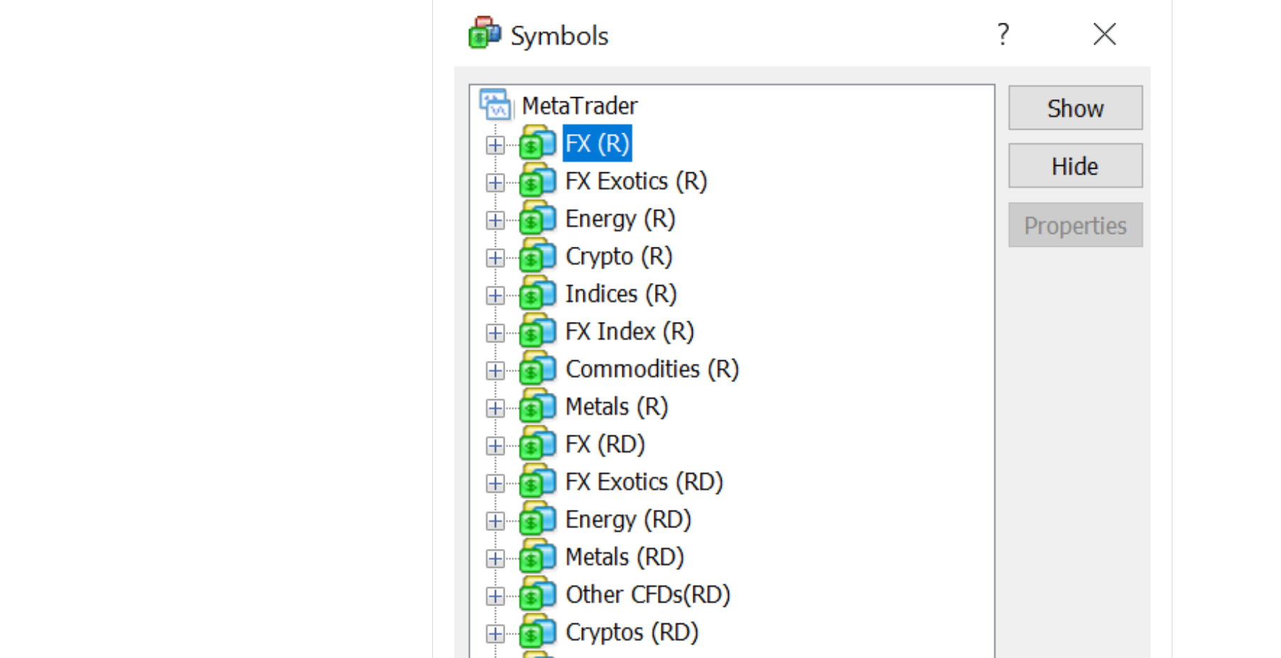Click the Indices (R) group icon
The height and width of the screenshot is (658, 1281).
[x=537, y=294]
